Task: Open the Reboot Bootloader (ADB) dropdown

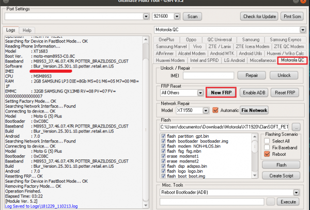Action: click(296, 192)
